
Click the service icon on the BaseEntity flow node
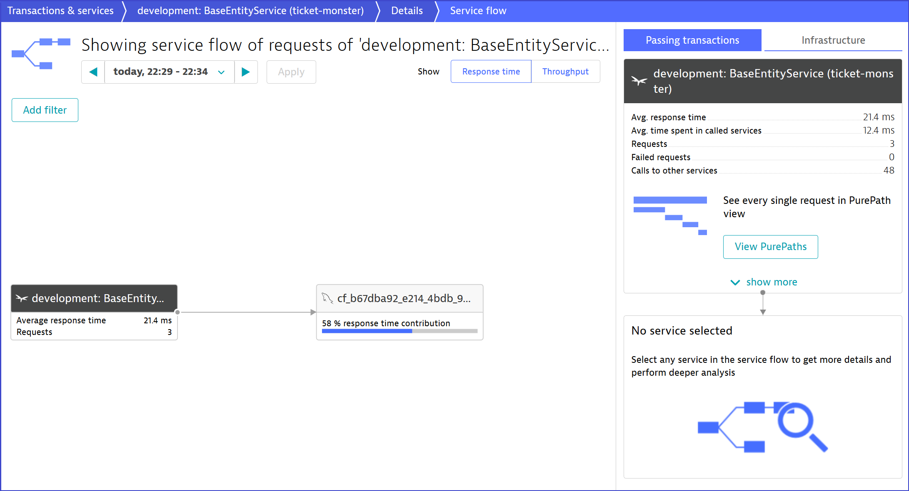point(22,298)
